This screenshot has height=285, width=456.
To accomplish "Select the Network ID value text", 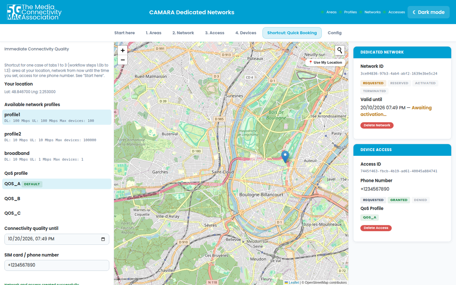I will click(x=399, y=73).
